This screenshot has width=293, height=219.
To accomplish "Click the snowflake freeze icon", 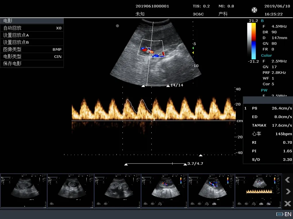I will pos(254,10).
